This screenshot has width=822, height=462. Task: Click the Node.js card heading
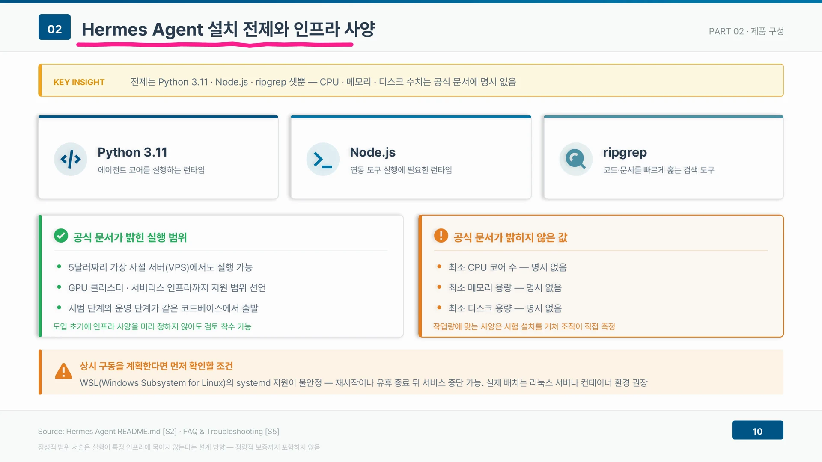(x=372, y=152)
